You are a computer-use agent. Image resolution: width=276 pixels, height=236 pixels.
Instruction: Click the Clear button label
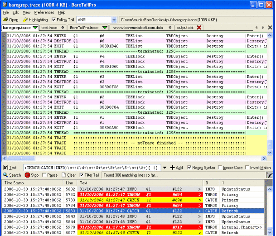coord(71,175)
